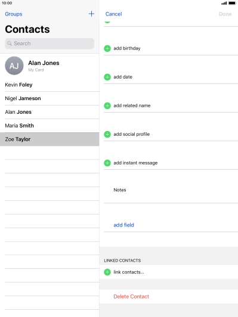Cancel editing the contact
The image size is (238, 317).
[113, 14]
